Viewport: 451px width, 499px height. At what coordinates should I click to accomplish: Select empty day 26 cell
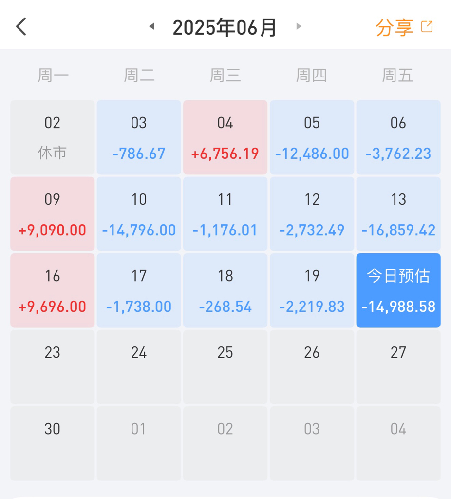tap(312, 367)
